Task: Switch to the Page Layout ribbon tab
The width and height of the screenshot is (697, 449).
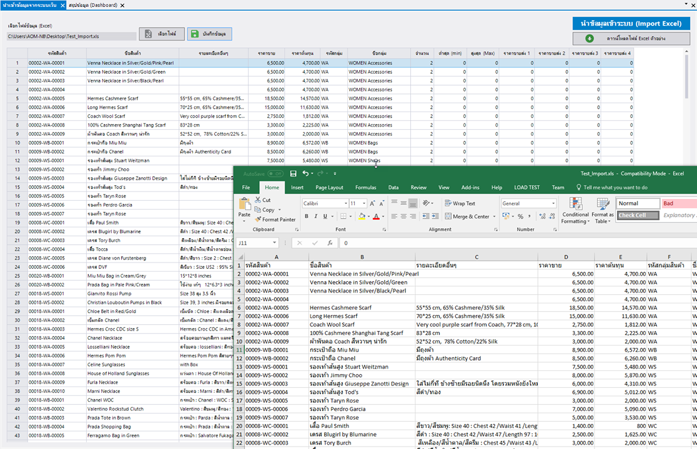Action: coord(329,188)
